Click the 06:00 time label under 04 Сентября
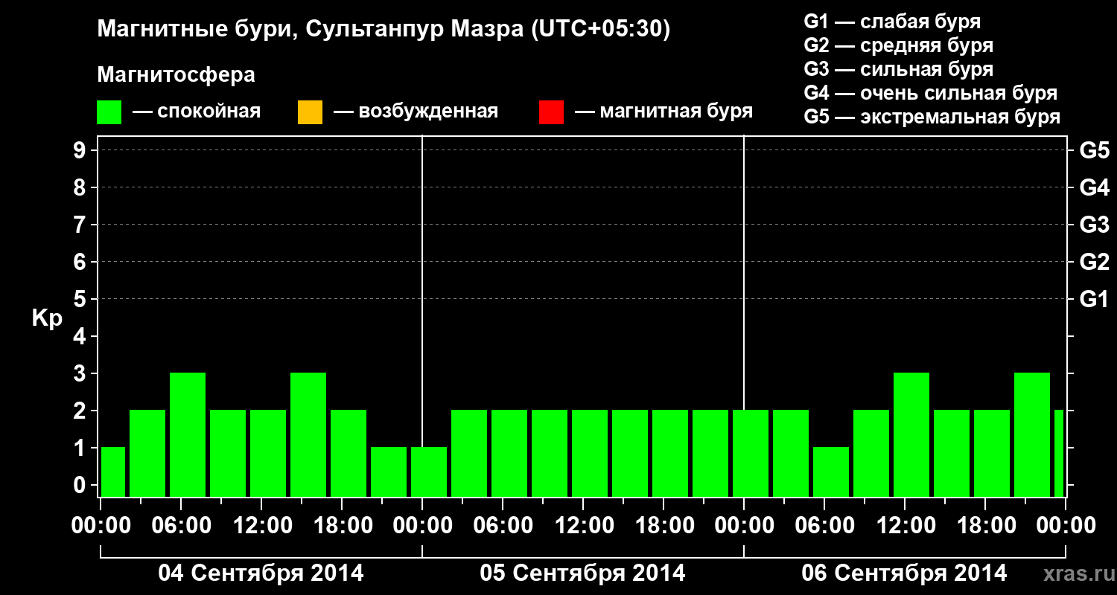The width and height of the screenshot is (1117, 595). [181, 526]
